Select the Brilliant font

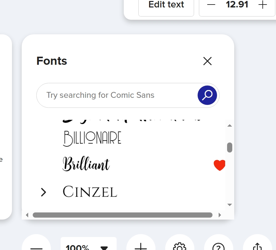[x=86, y=164]
